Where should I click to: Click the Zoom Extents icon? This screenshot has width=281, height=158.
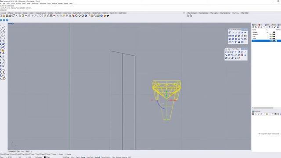[x=42, y=16]
